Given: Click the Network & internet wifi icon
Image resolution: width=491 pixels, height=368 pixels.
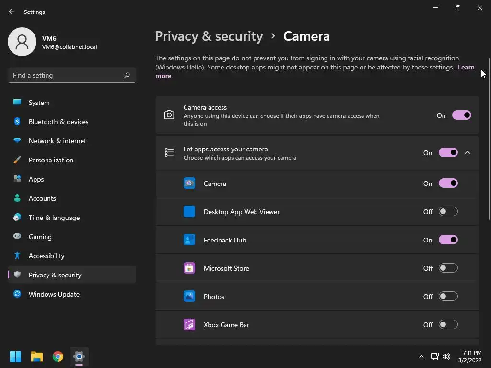Looking at the screenshot, I should 17,141.
